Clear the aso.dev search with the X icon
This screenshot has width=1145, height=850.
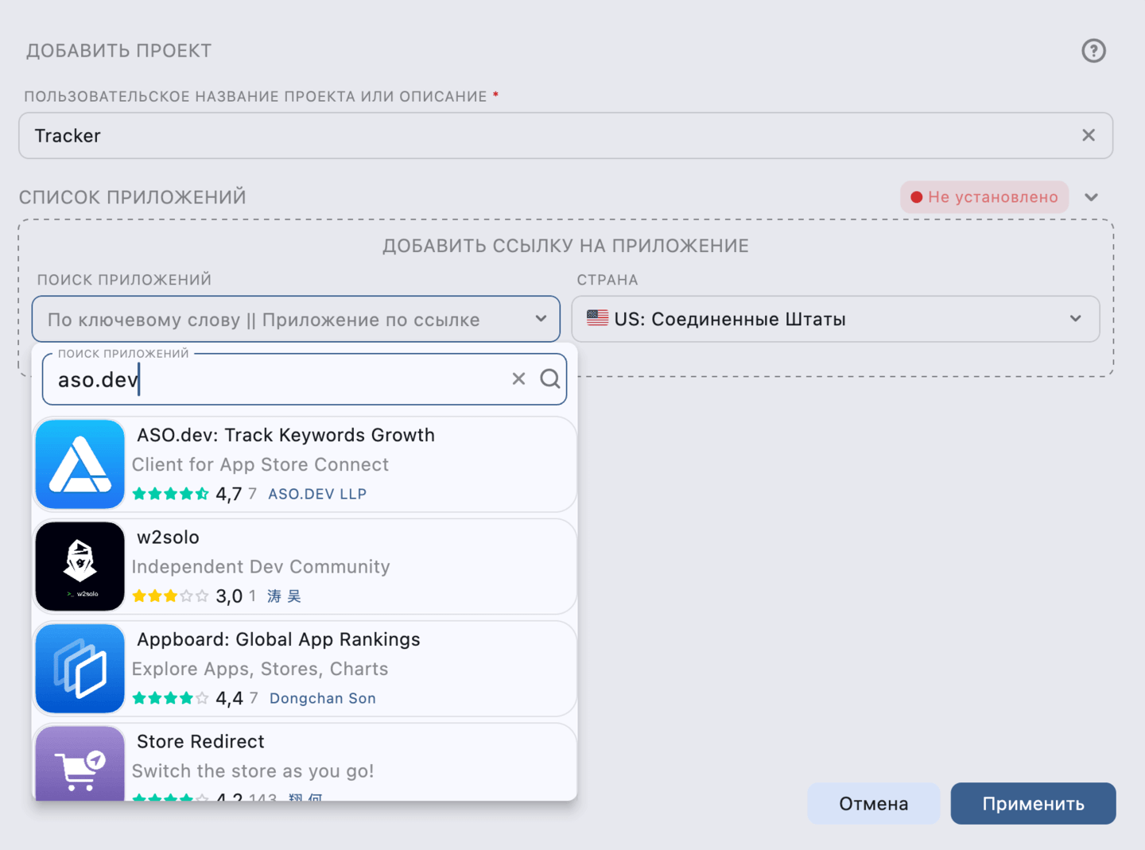(518, 378)
